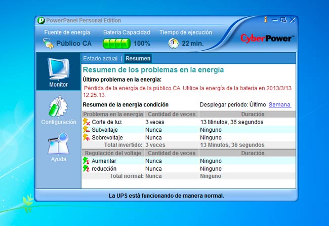
Task: Click the Duración header above Corte de luz
Action: (x=248, y=114)
